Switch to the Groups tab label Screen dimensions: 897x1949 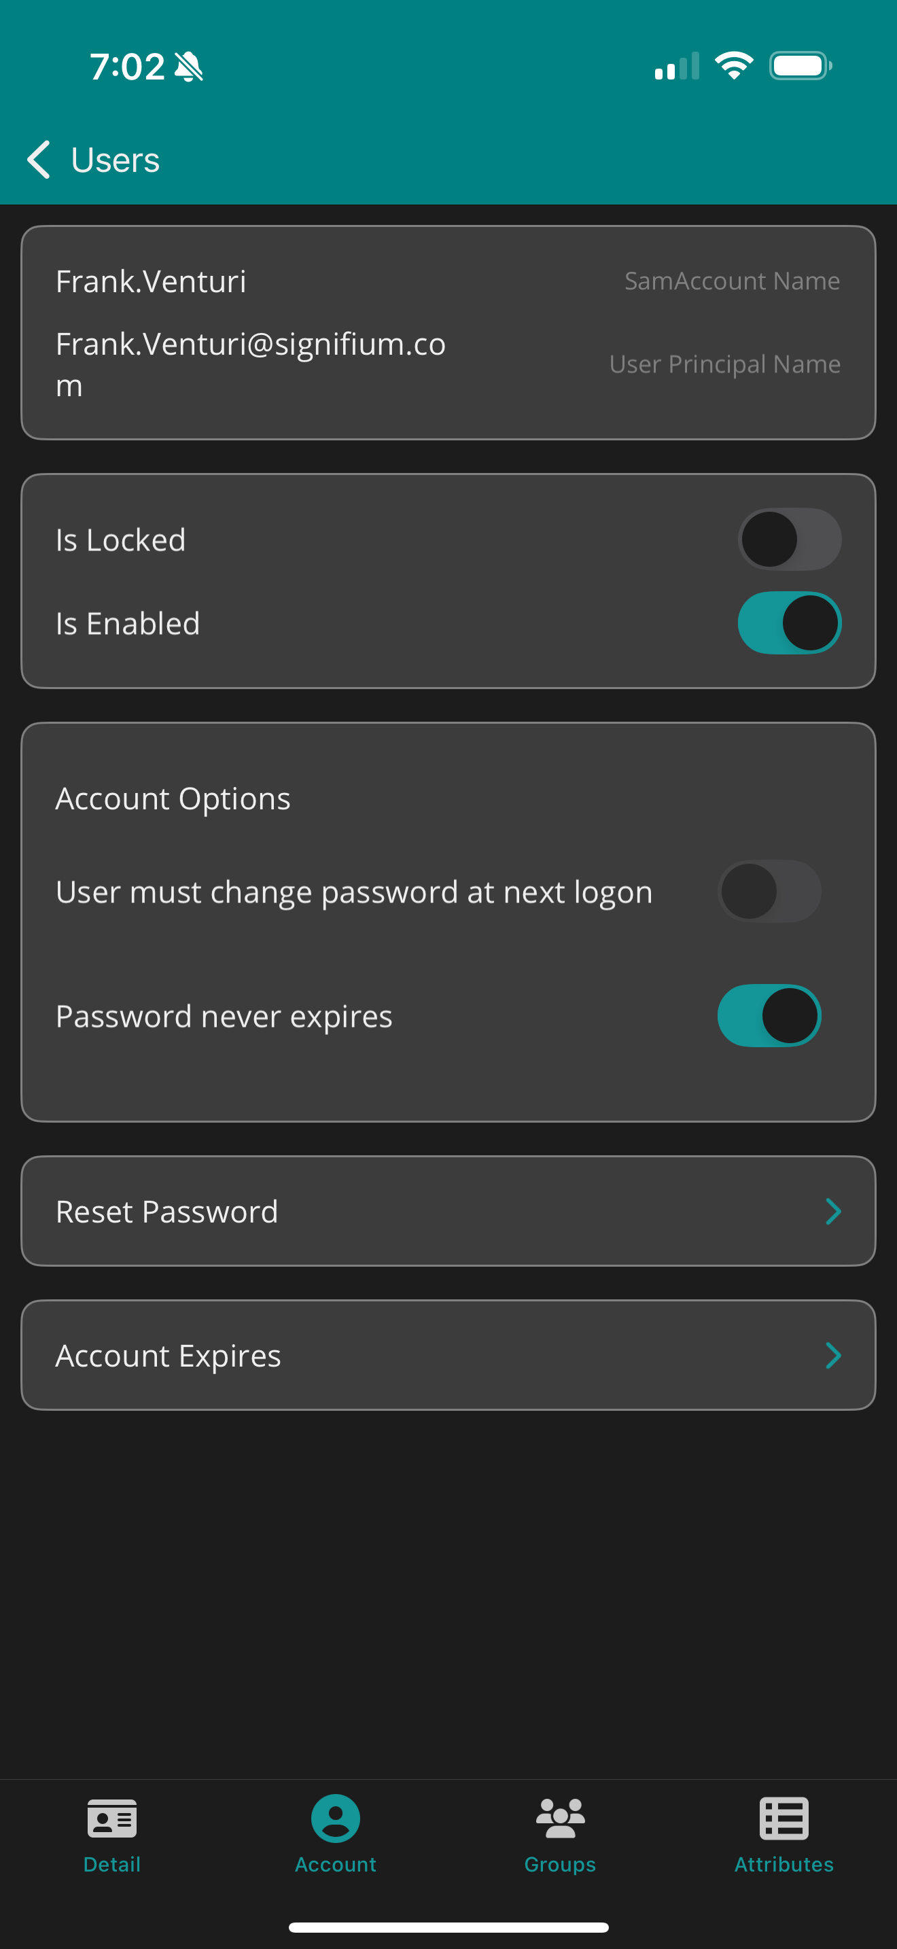coord(560,1864)
